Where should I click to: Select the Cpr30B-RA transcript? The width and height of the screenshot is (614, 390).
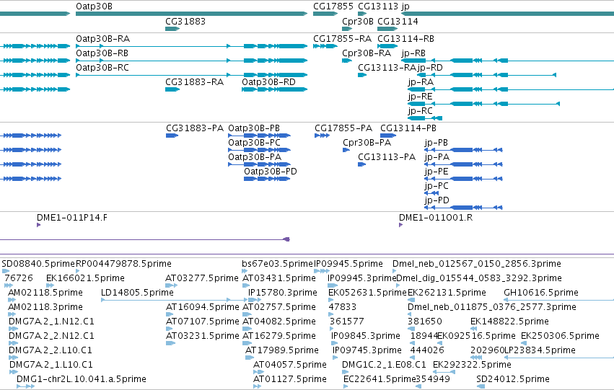pos(347,61)
